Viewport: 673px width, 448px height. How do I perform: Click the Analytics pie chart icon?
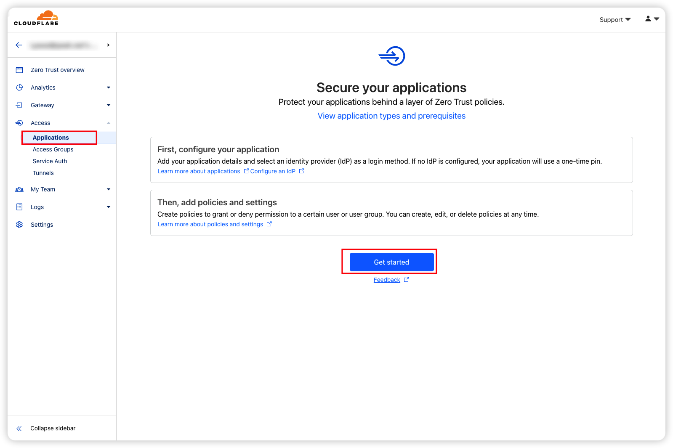click(19, 87)
